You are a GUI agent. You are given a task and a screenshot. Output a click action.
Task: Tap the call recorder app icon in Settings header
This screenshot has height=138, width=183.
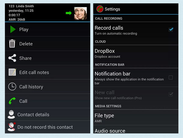[100, 9]
